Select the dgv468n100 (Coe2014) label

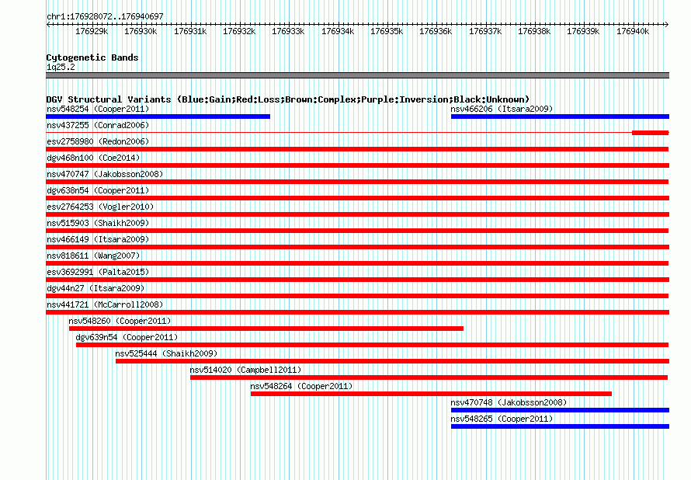click(93, 158)
